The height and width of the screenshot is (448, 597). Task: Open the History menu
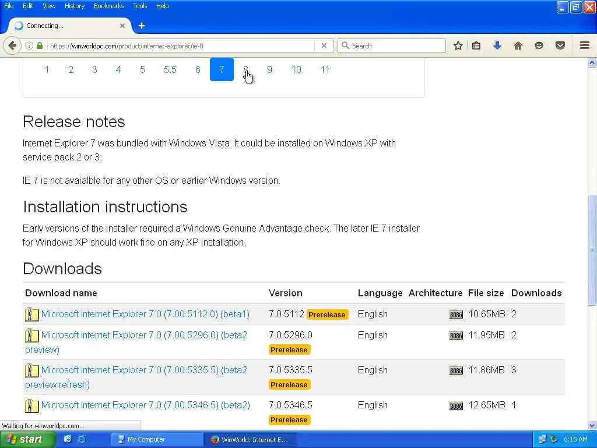click(75, 6)
